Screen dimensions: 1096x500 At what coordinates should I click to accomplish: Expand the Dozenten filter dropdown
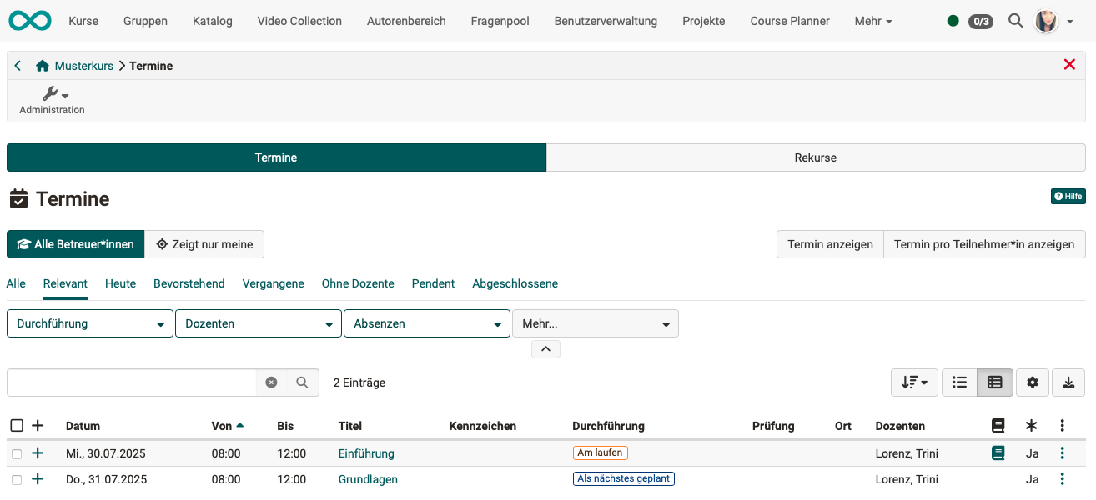258,323
